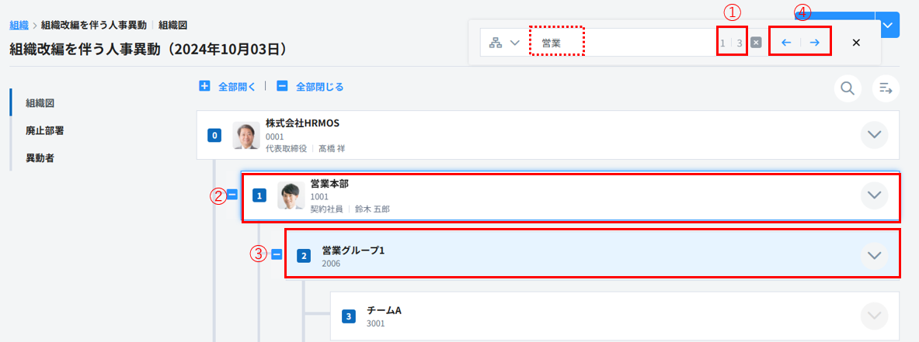The image size is (919, 342).
Task: Clear the search text with the x icon
Action: 756,43
